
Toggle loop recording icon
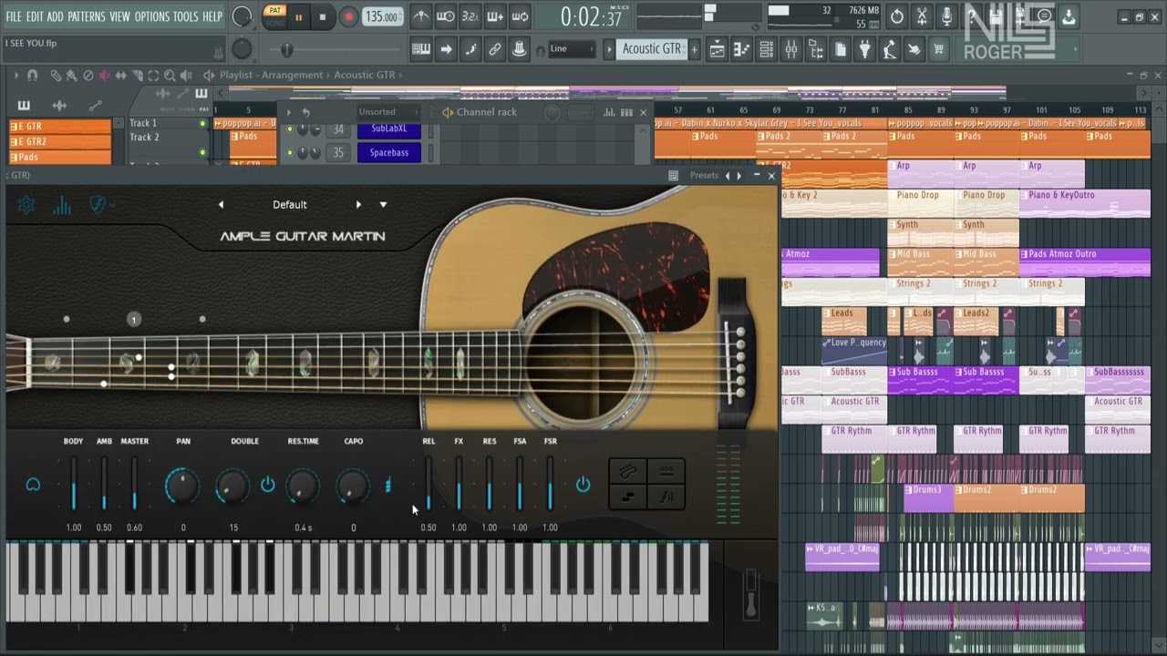pyautogui.click(x=520, y=16)
